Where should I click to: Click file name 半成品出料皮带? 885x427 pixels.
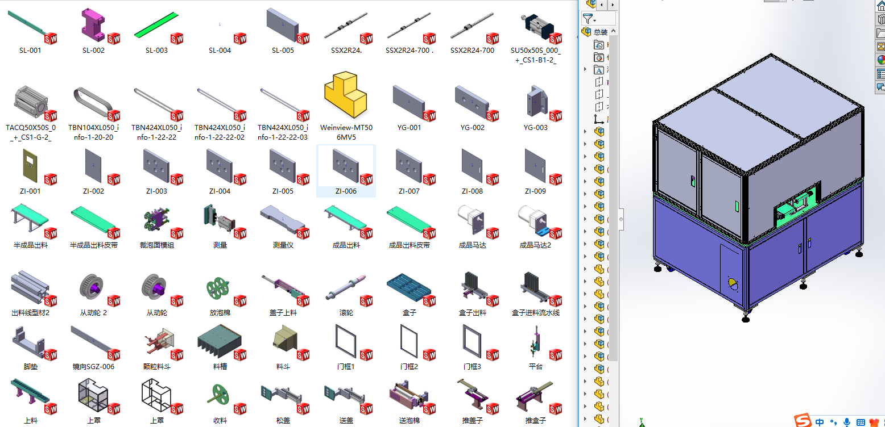tap(93, 245)
